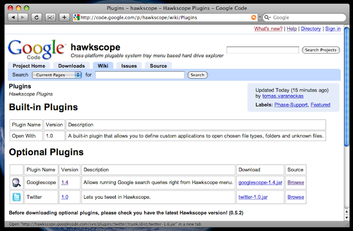Click the Google favicon in address bar

(77, 17)
